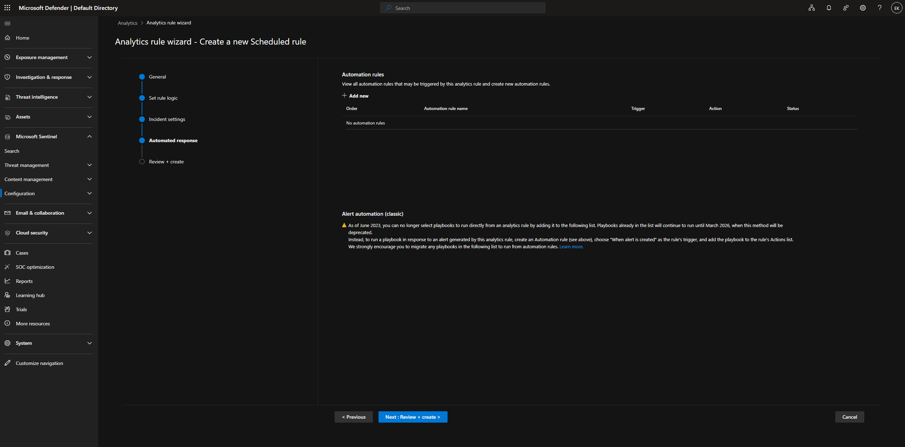
Task: Open SOC optimization in sidebar
Action: coord(35,267)
